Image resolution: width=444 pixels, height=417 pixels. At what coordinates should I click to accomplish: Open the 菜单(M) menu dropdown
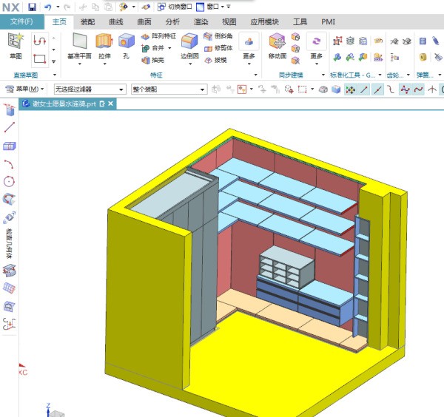coord(27,89)
